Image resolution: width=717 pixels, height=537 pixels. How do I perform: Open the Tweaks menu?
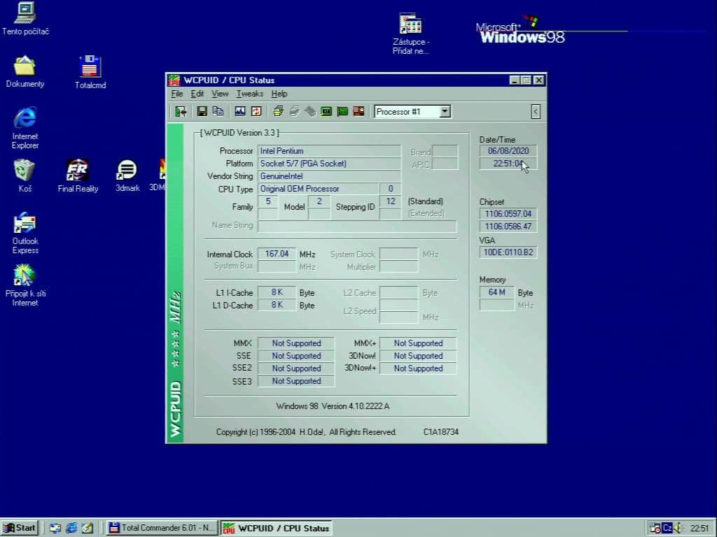249,94
